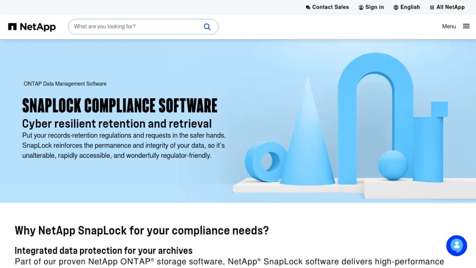Open the Menu label
Image resolution: width=476 pixels, height=268 pixels.
(449, 26)
